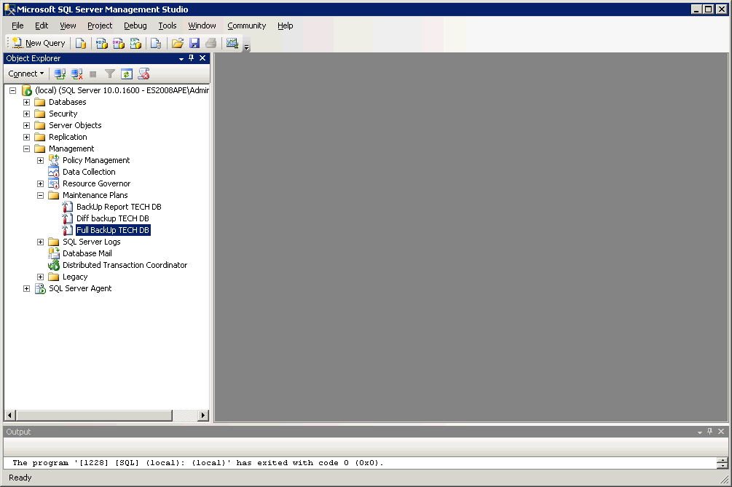Expand the Databases folder
The image size is (732, 487).
tap(27, 102)
